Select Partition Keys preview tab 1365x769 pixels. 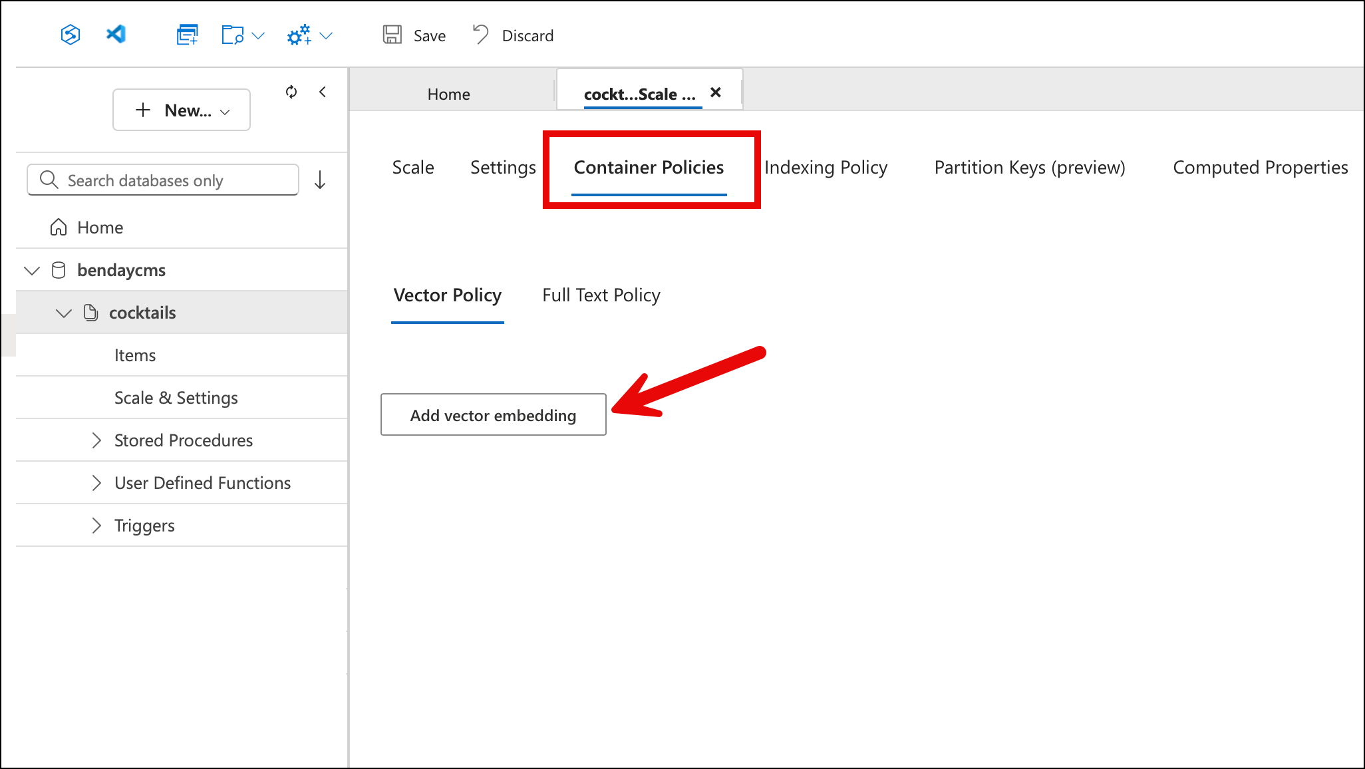(1030, 168)
